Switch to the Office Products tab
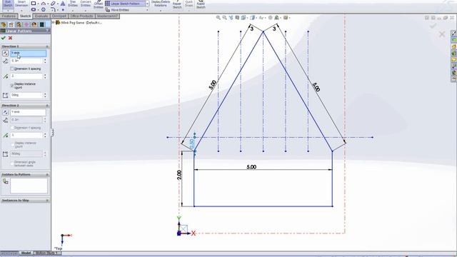The width and height of the screenshot is (457, 257). (x=81, y=16)
